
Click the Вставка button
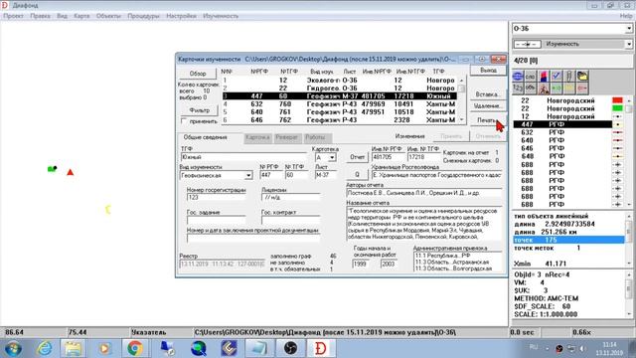click(x=488, y=94)
